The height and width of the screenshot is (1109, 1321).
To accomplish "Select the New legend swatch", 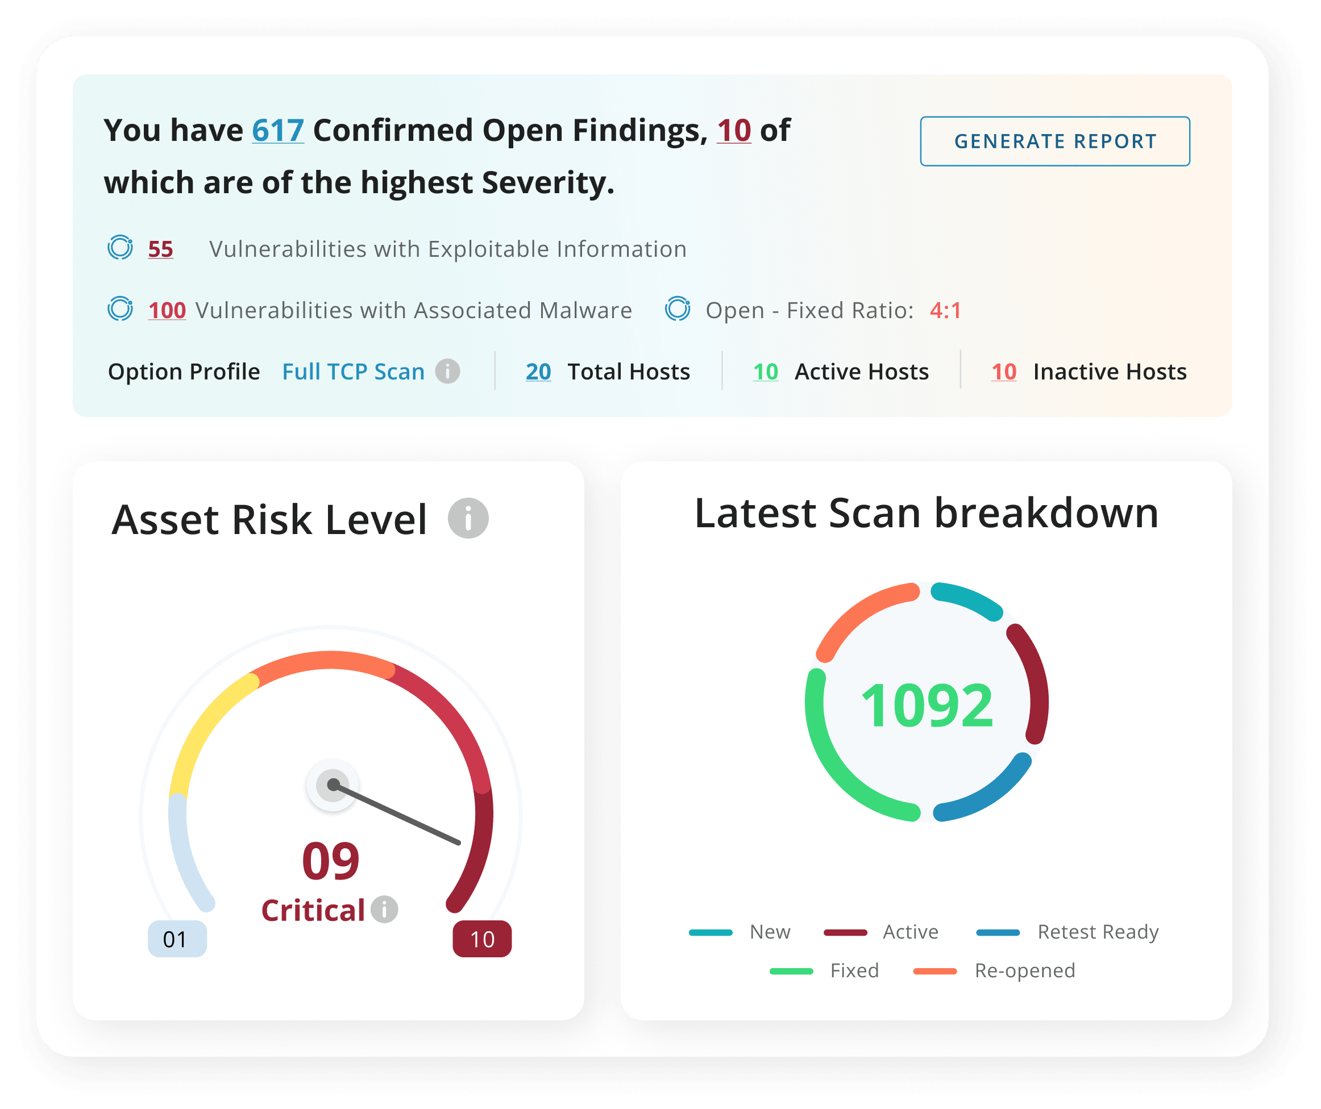I will tap(711, 933).
